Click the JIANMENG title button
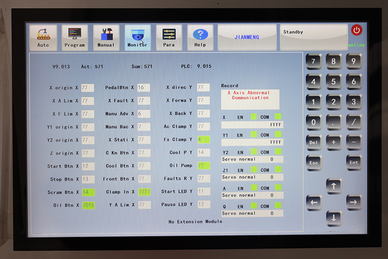This screenshot has width=388, height=259. [247, 37]
